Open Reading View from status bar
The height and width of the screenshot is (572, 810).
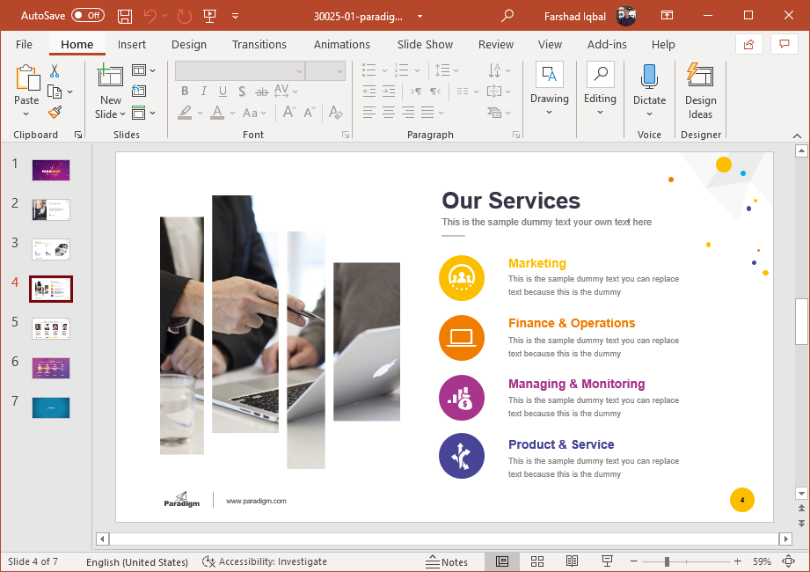click(572, 561)
